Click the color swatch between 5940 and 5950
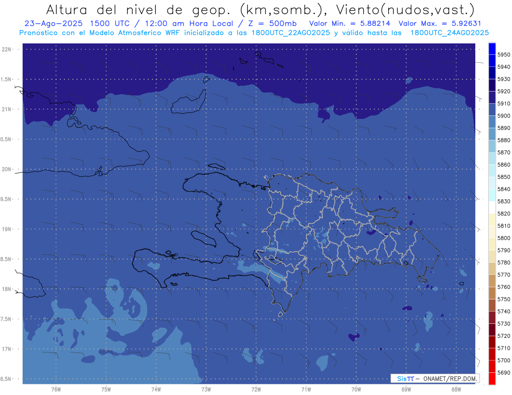This screenshot has height=395, width=512. click(492, 61)
